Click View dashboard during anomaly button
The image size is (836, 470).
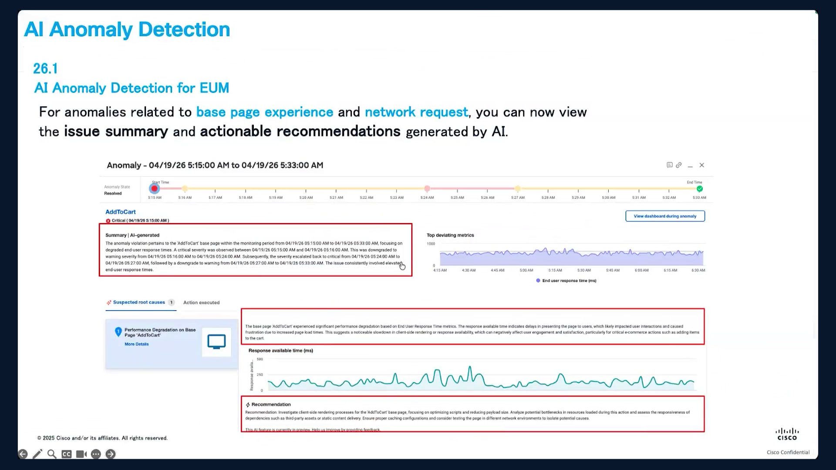point(665,216)
